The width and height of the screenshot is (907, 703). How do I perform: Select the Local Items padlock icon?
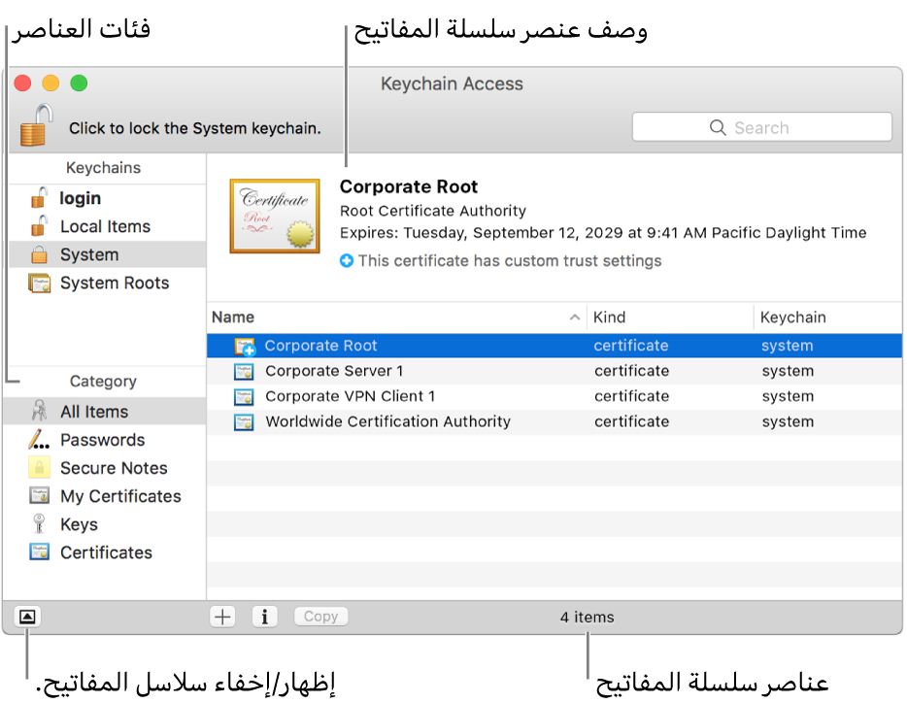click(x=39, y=225)
